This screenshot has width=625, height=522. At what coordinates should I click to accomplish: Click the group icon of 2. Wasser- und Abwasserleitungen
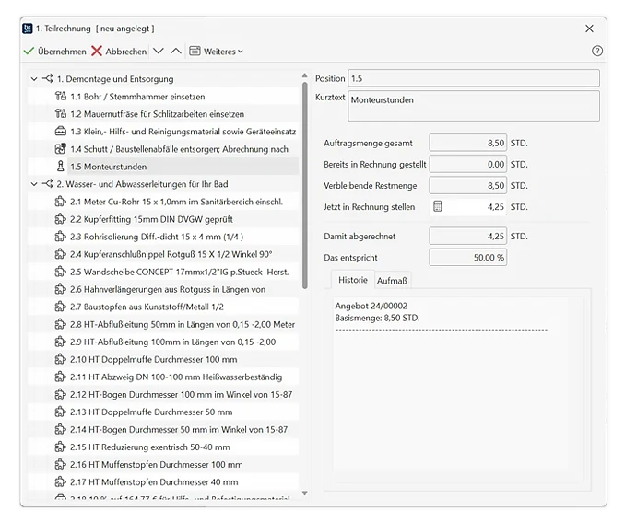click(47, 183)
